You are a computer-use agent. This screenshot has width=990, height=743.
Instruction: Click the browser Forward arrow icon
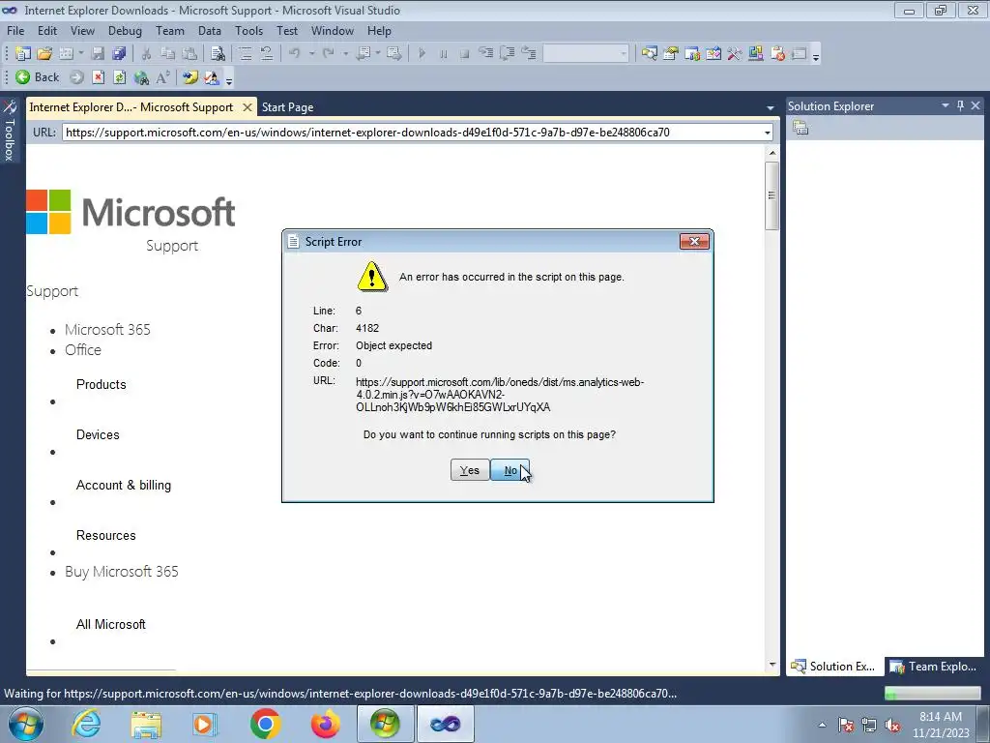click(76, 77)
